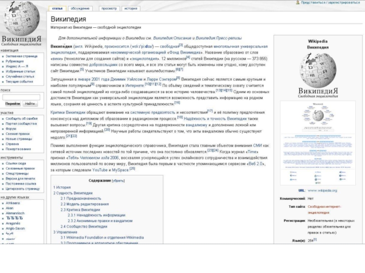Go to 'Заглавная страница' in navigation
This screenshot has height=273, width=365.
click(21, 56)
